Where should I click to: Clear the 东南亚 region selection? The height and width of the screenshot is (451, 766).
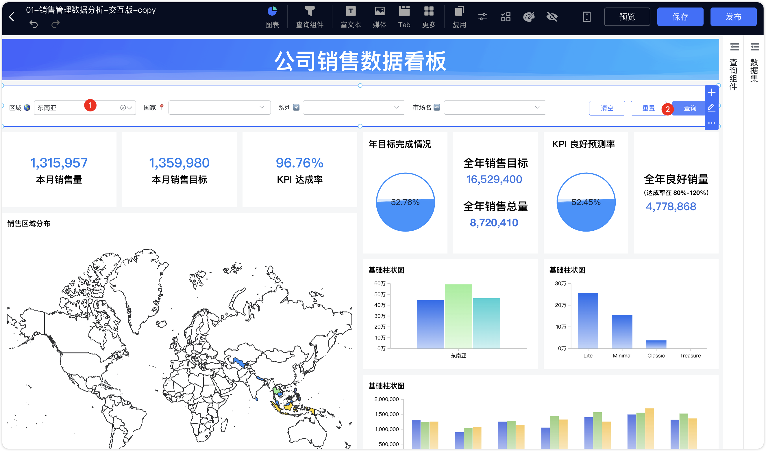coord(123,108)
